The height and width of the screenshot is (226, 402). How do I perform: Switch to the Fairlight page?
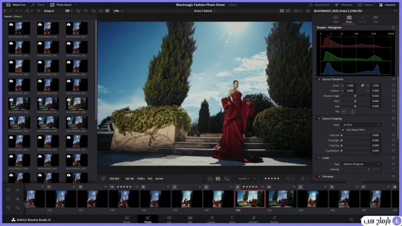253,219
